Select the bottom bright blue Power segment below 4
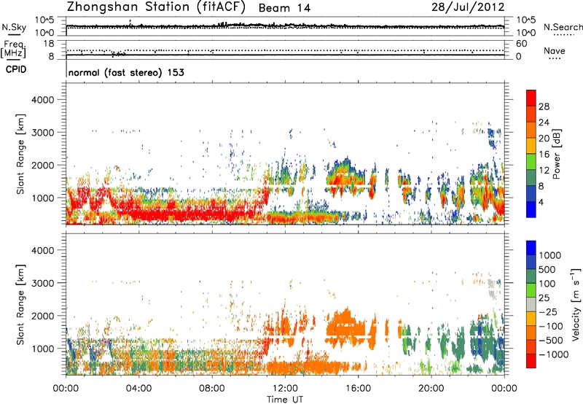This screenshot has width=583, height=404. coord(531,209)
